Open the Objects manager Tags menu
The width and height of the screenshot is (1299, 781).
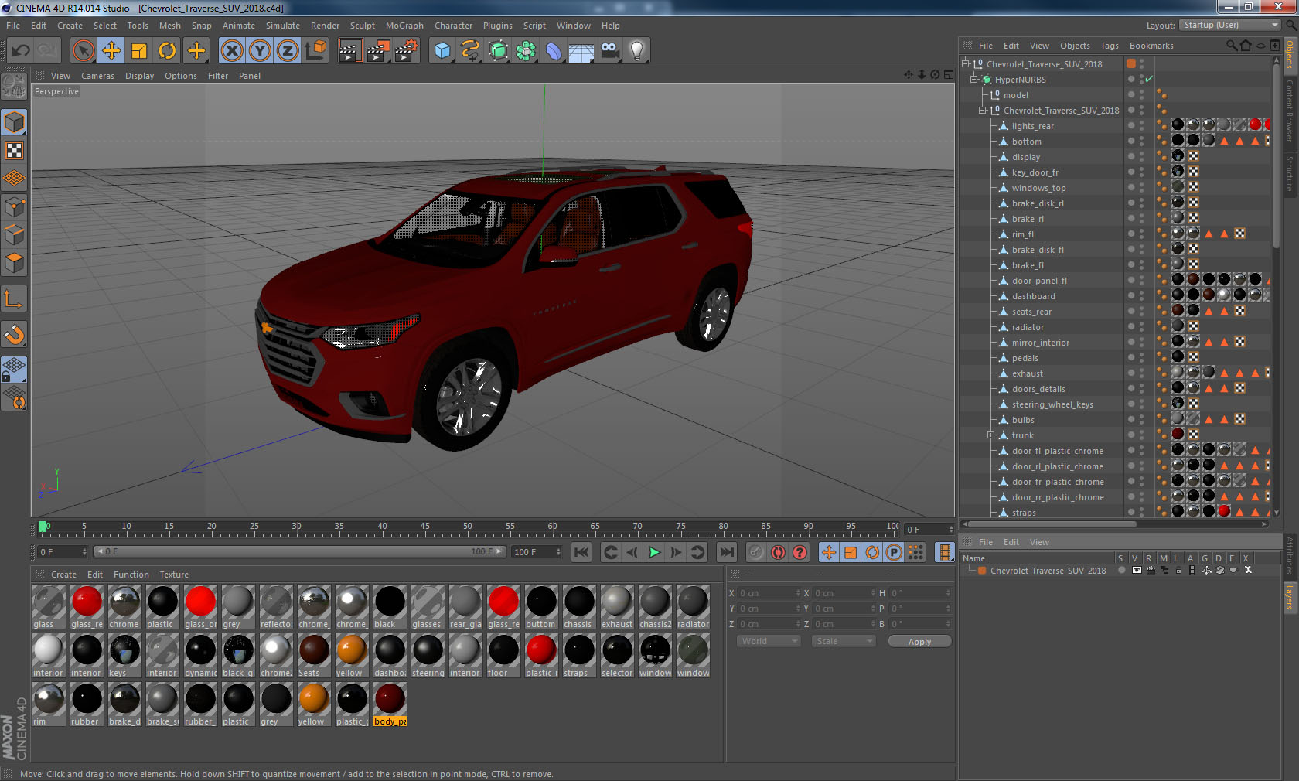(x=1110, y=46)
